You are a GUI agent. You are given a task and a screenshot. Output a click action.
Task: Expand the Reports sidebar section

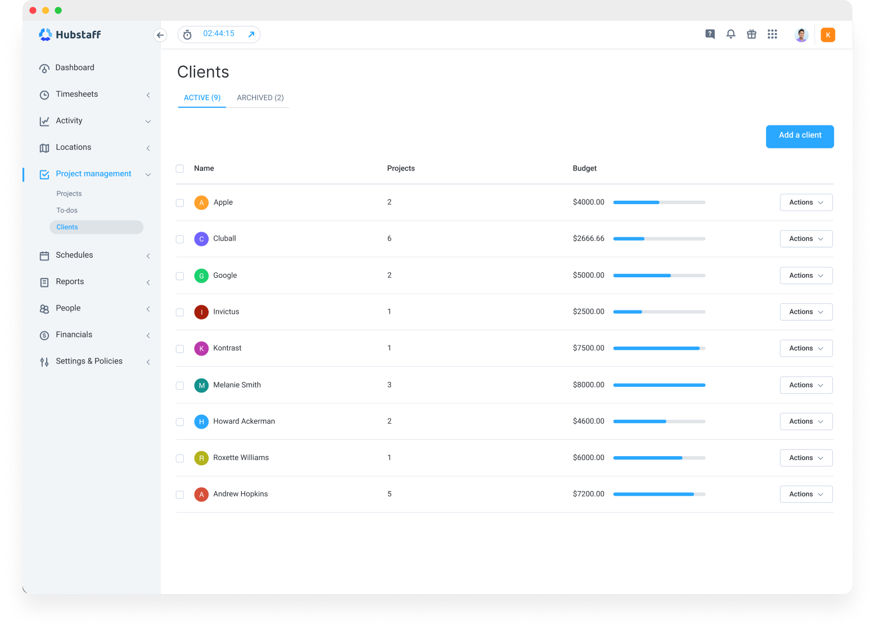tap(69, 282)
